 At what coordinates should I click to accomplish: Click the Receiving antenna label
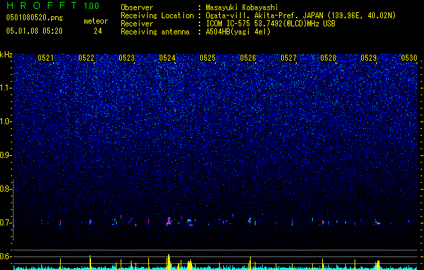pos(155,32)
